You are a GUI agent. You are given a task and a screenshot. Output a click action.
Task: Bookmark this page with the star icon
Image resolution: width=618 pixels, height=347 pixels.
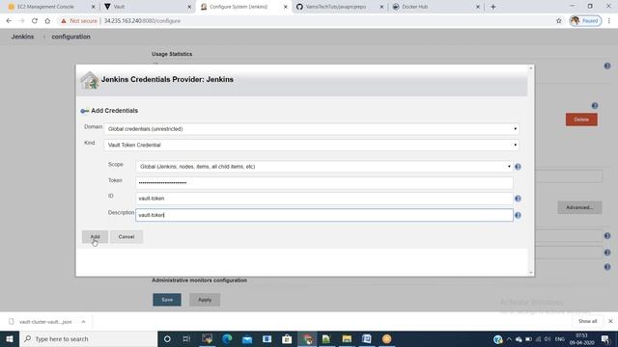558,21
